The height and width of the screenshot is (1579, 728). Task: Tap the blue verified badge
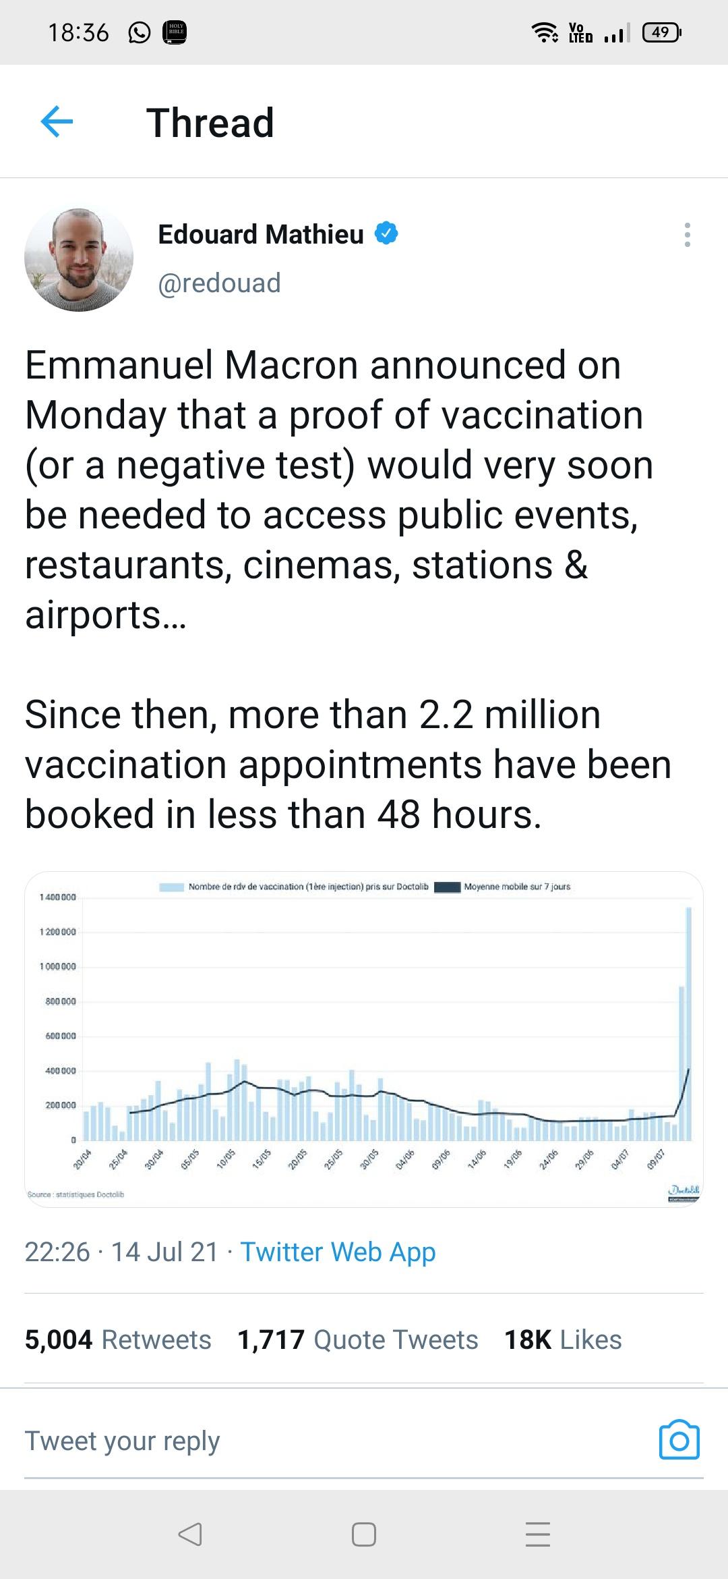pos(386,233)
